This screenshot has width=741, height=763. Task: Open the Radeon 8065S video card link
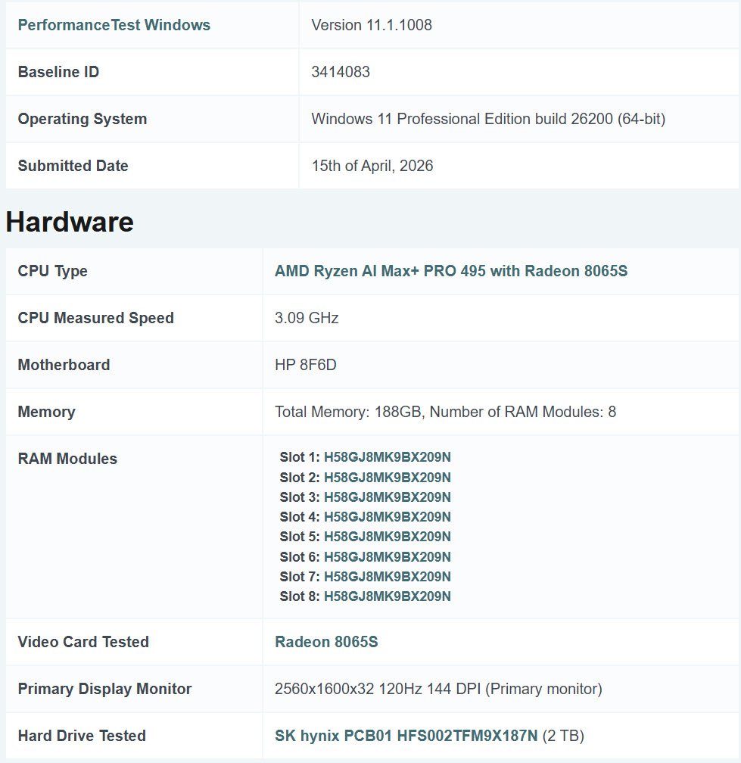(326, 641)
